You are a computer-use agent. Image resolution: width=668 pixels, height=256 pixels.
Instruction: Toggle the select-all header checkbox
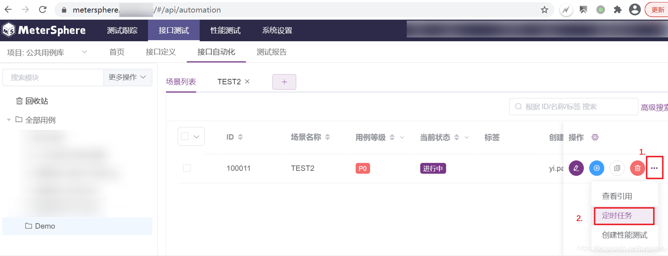(x=185, y=136)
